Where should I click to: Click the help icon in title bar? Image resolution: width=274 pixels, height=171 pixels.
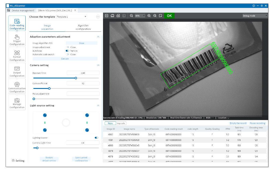(x=254, y=6)
